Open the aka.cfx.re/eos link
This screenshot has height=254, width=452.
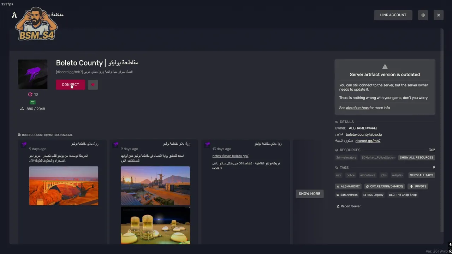(x=357, y=108)
